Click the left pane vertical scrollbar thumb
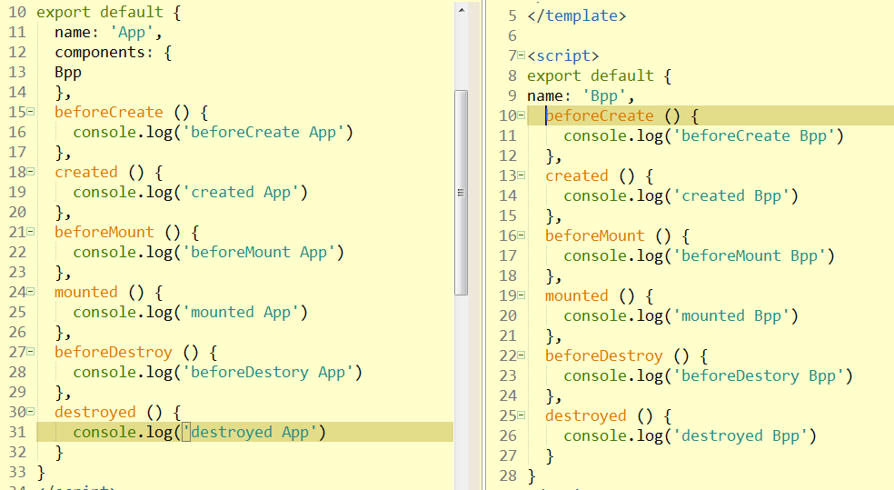 [x=462, y=193]
